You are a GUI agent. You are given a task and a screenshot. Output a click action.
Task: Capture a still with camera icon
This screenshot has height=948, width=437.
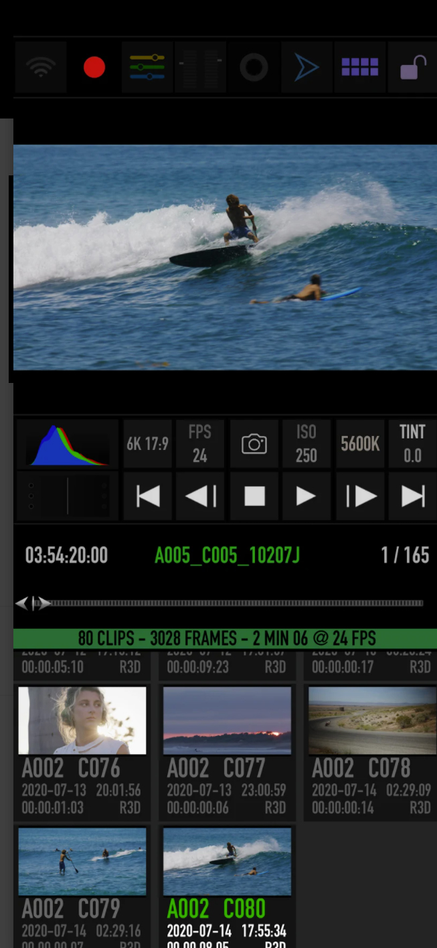pos(254,444)
